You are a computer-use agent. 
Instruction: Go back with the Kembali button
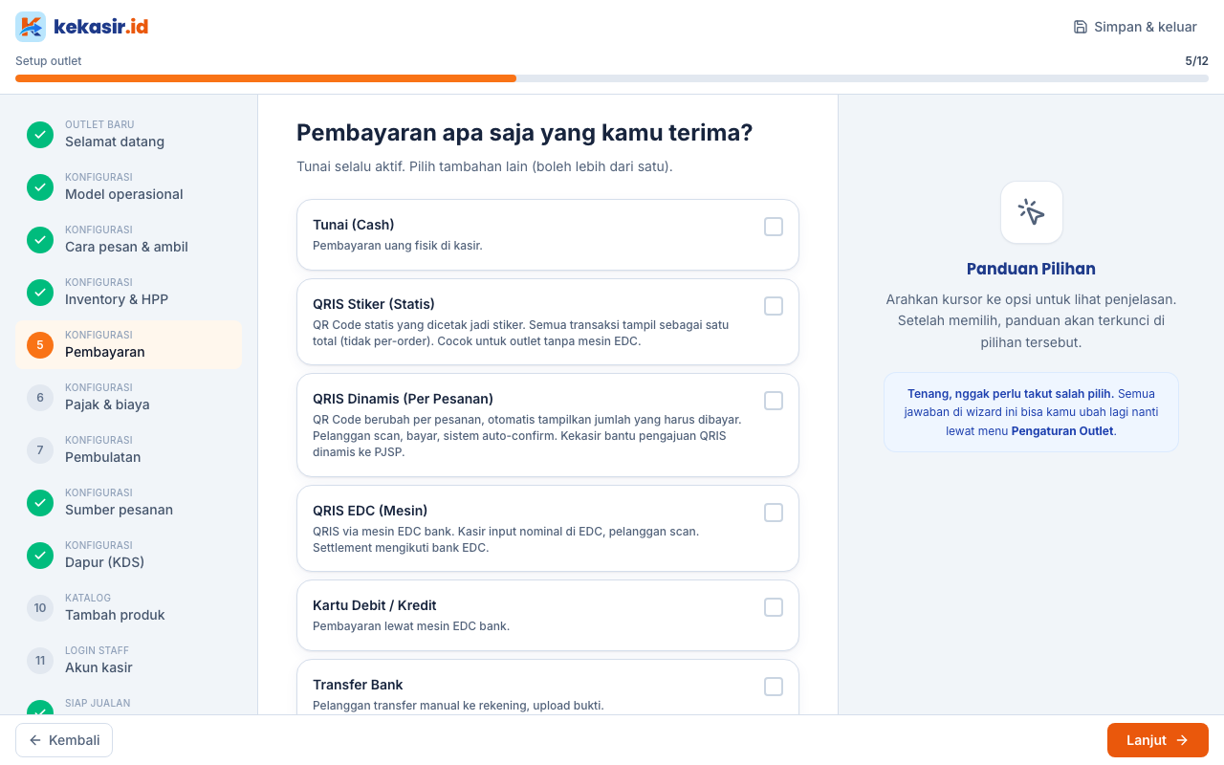tap(64, 740)
